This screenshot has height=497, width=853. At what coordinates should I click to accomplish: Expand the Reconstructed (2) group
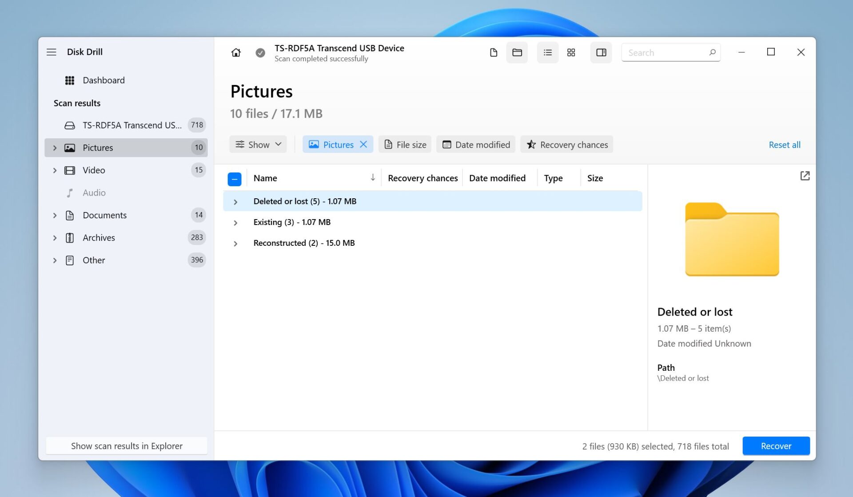[235, 244]
